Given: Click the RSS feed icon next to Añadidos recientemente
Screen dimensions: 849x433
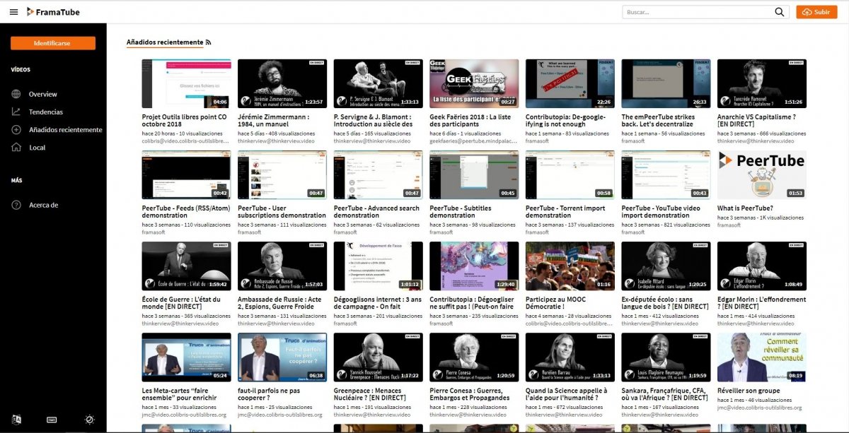Looking at the screenshot, I should (x=209, y=42).
